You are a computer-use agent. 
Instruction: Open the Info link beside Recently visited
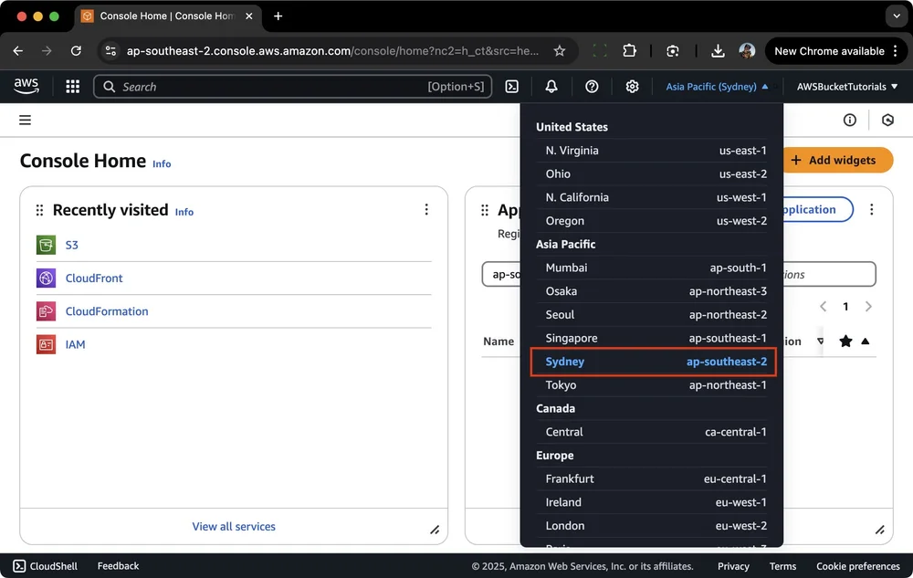(x=184, y=212)
